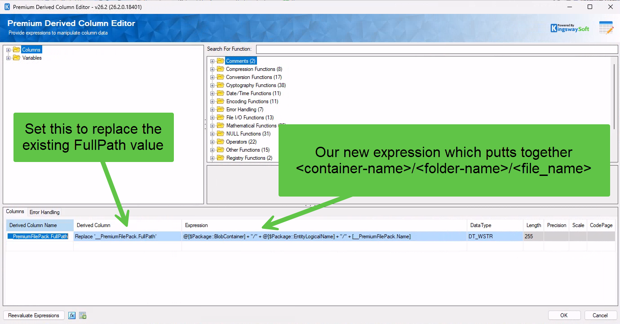Expand the Comments (2) node

pos(213,61)
